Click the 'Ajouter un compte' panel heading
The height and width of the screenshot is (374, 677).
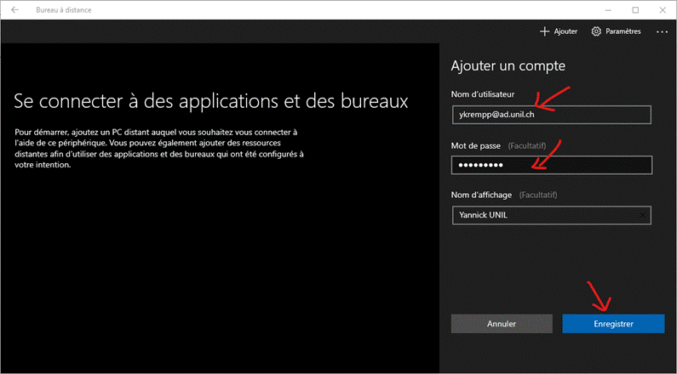click(x=508, y=65)
